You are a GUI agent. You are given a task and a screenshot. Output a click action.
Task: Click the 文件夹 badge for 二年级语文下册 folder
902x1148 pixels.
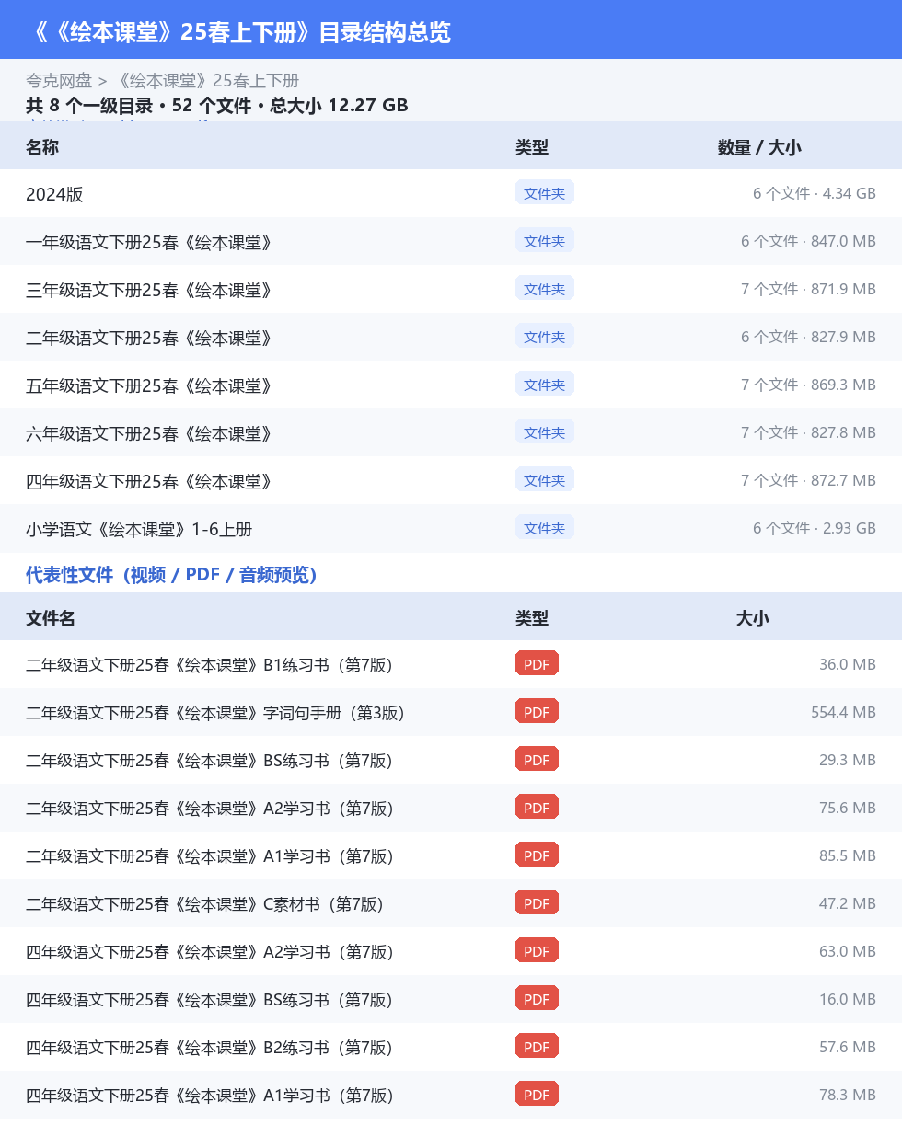(x=545, y=336)
